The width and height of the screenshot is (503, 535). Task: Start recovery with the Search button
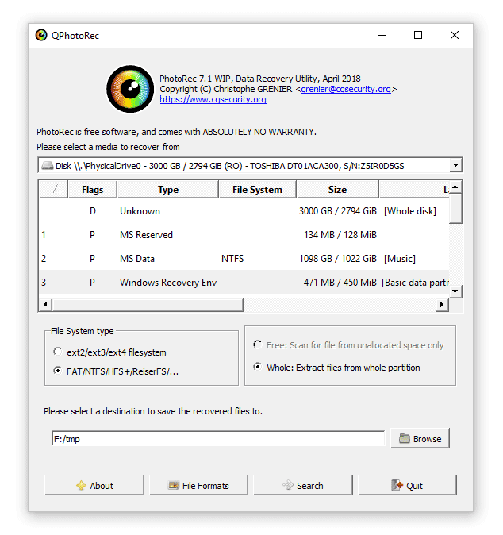(303, 485)
